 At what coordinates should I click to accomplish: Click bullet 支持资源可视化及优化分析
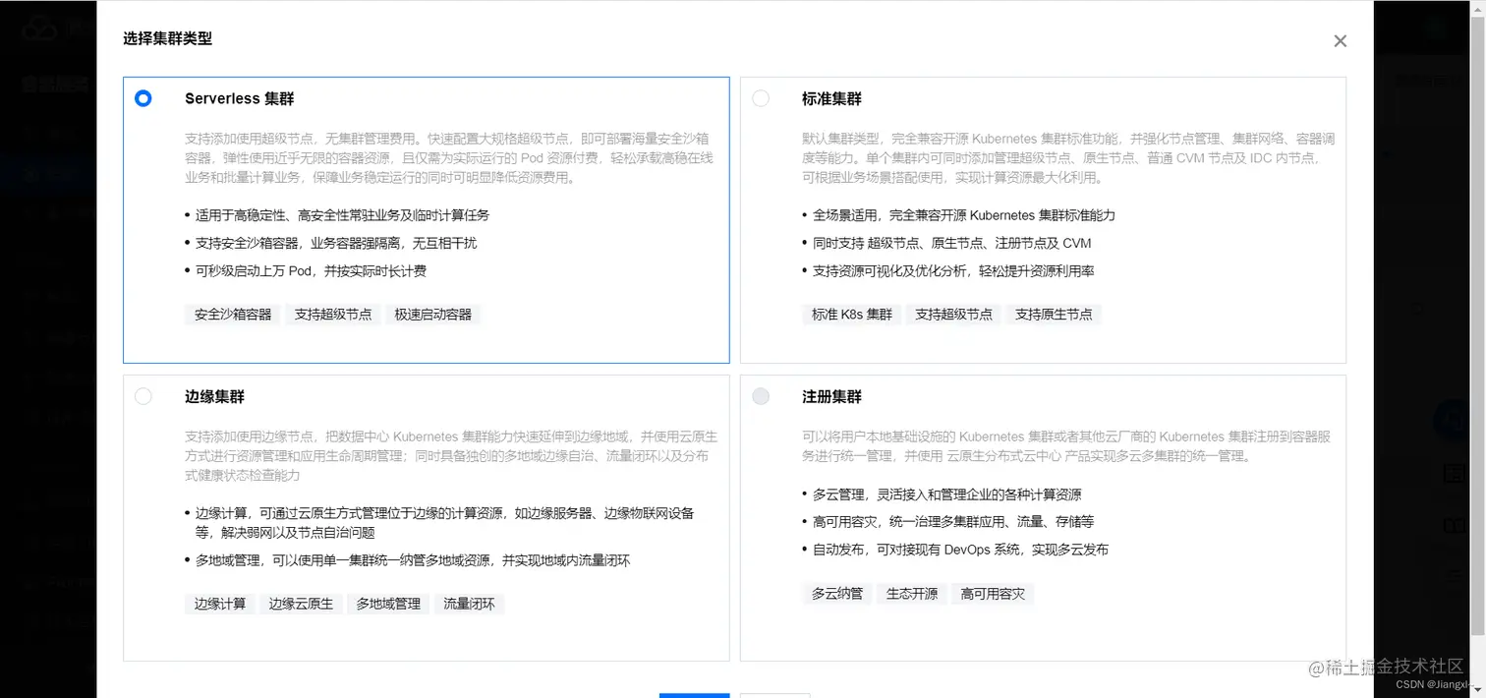point(953,270)
